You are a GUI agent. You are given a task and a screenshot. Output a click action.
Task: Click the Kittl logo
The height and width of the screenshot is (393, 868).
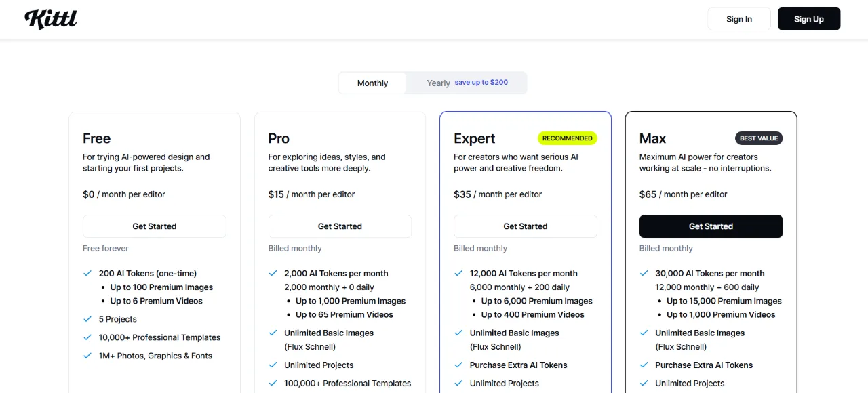point(51,19)
